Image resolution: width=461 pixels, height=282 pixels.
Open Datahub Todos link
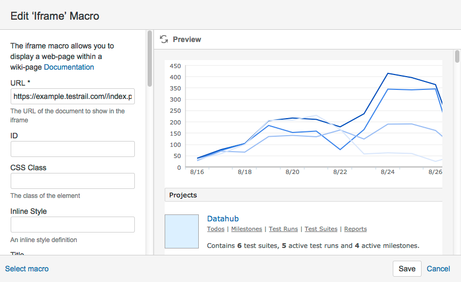[x=215, y=229]
